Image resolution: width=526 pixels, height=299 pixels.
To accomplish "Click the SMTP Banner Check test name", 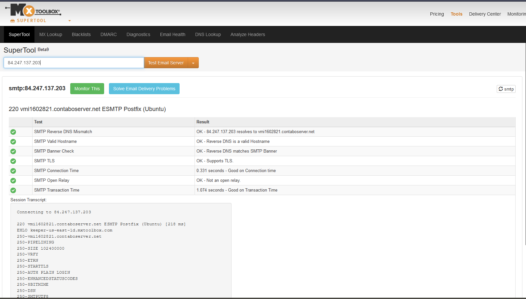I will click(54, 151).
